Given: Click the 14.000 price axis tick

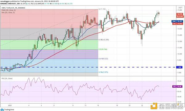Looking at the screenshot, I should click(180, 29).
